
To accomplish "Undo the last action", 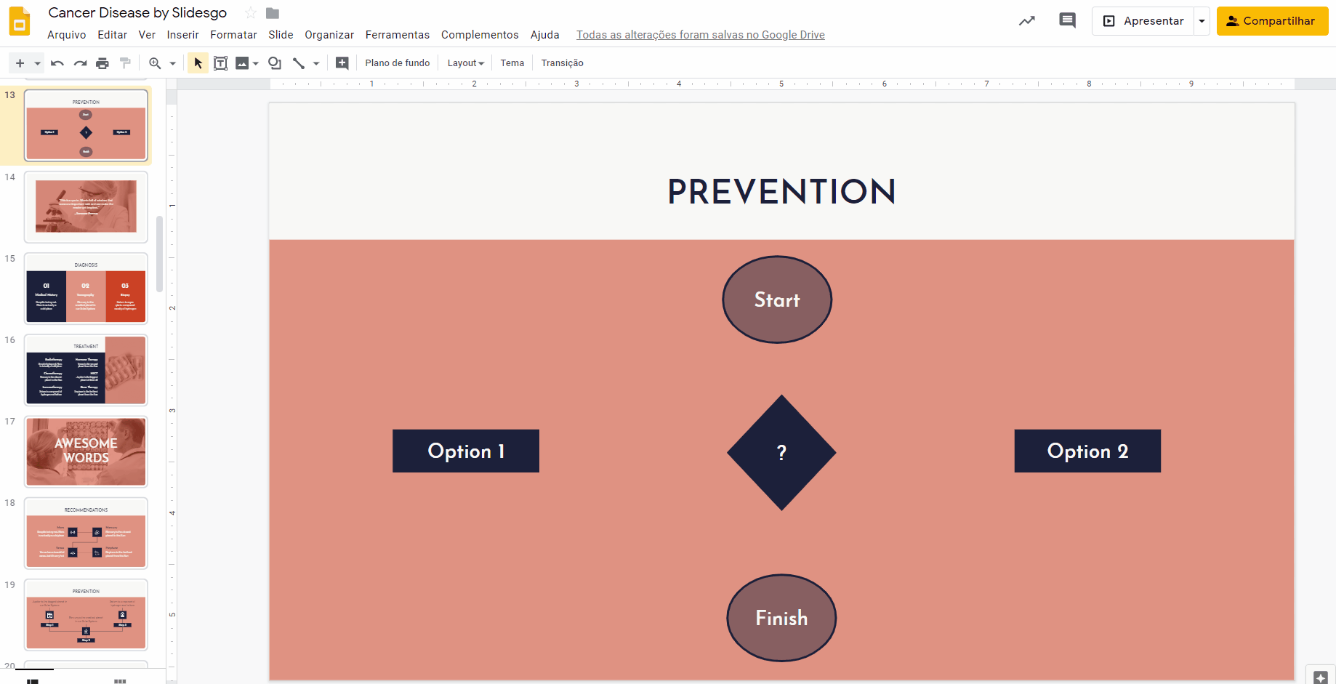I will click(57, 63).
